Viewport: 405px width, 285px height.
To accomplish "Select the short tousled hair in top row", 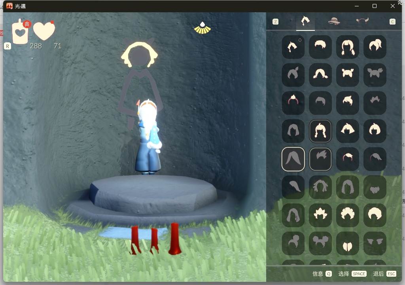I will [320, 47].
